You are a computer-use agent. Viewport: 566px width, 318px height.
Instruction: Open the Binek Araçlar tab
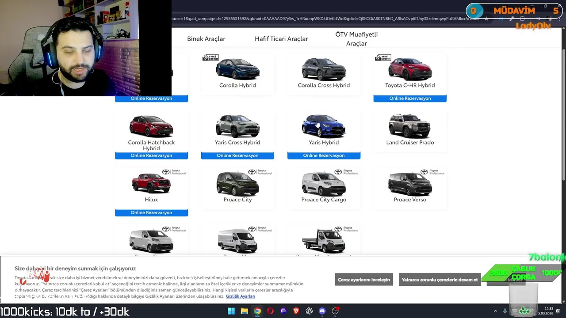click(x=206, y=39)
